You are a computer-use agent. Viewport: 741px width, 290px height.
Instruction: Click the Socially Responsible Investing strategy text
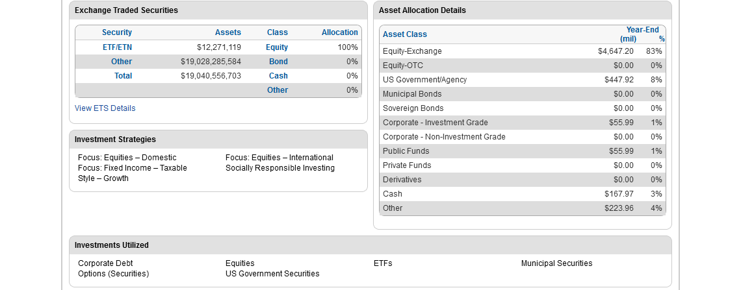(x=280, y=168)
